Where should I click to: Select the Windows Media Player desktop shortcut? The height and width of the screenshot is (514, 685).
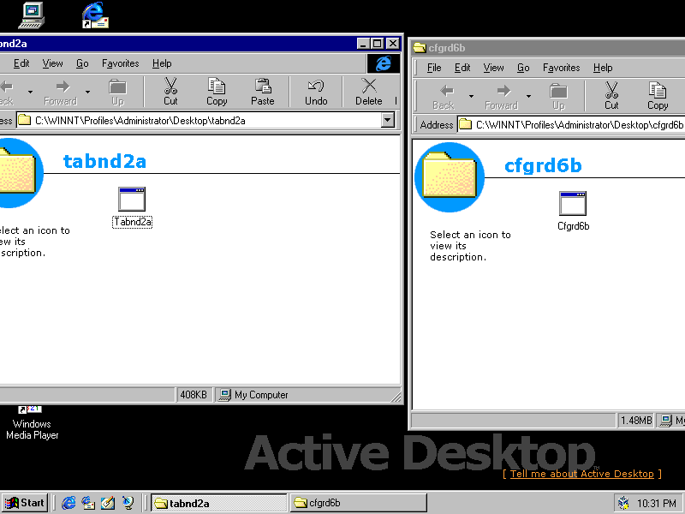tap(32, 423)
